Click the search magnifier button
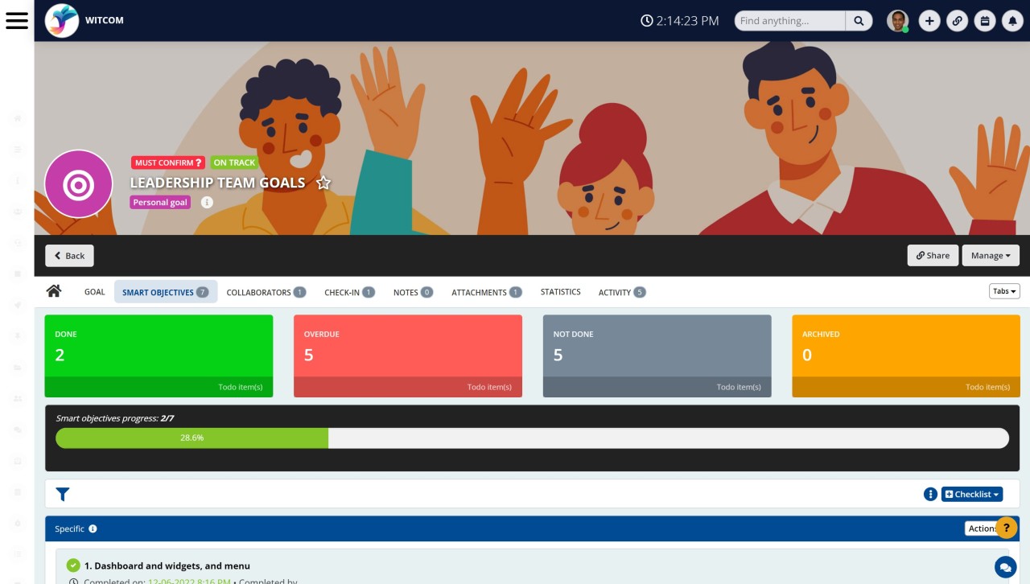Screen dimensions: 1030x584 (x=859, y=20)
